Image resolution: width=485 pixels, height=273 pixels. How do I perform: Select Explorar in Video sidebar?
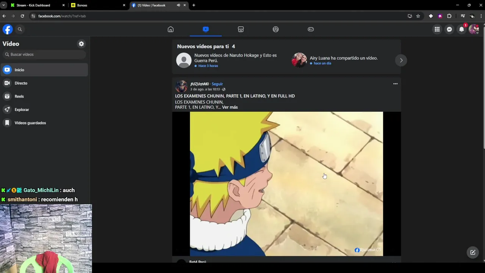click(44, 110)
